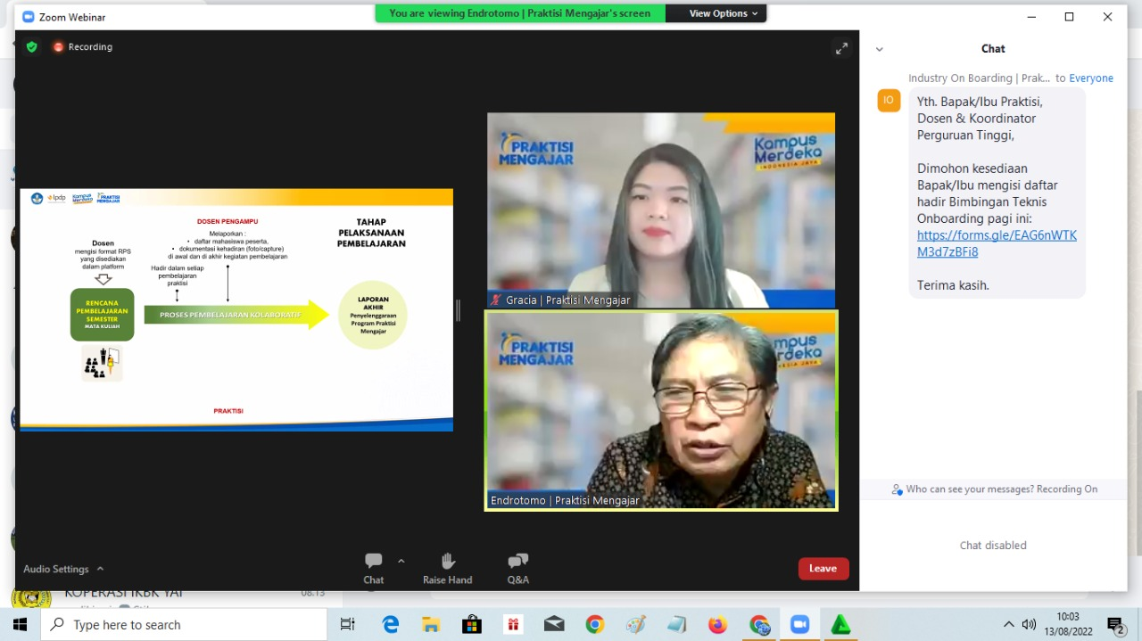Open the Q&A window

coord(517,568)
